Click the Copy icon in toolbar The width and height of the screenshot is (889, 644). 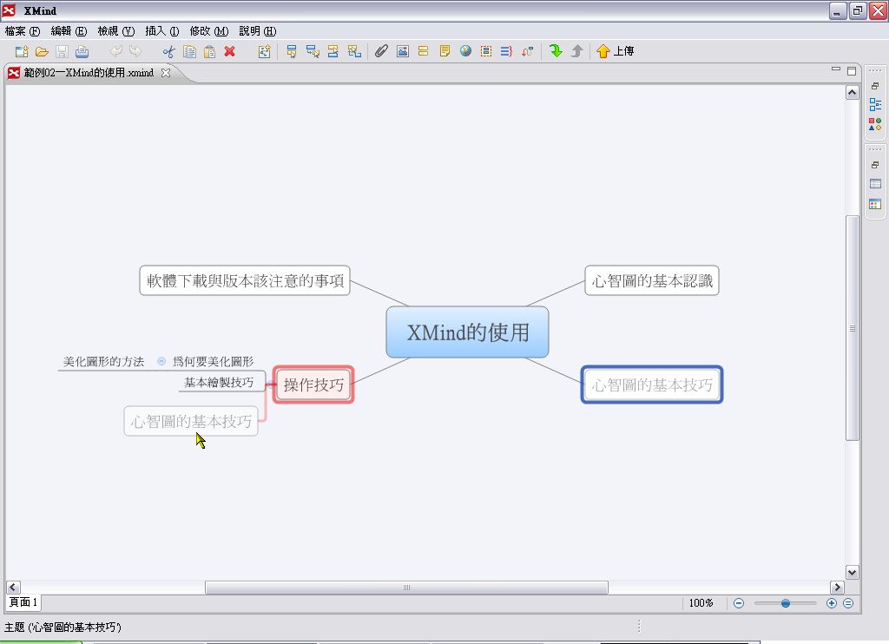point(189,51)
